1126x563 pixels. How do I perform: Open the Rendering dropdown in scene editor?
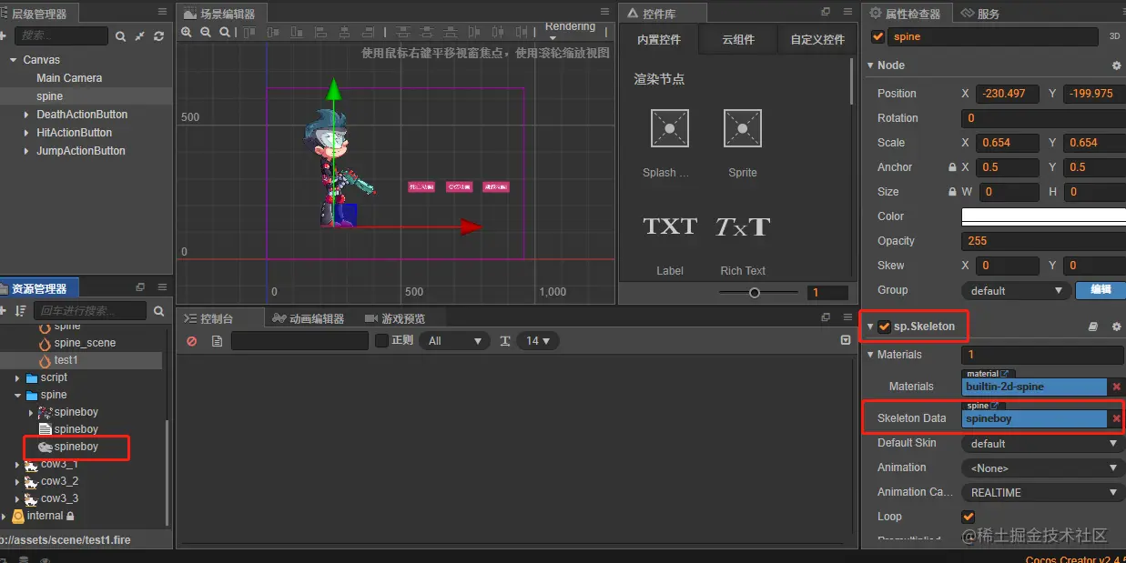(x=570, y=32)
